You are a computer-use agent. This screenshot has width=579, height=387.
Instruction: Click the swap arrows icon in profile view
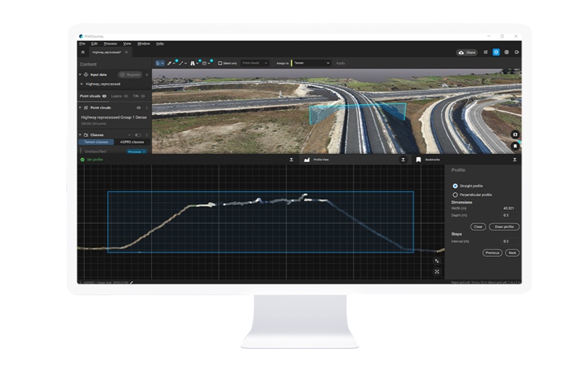coord(437,260)
